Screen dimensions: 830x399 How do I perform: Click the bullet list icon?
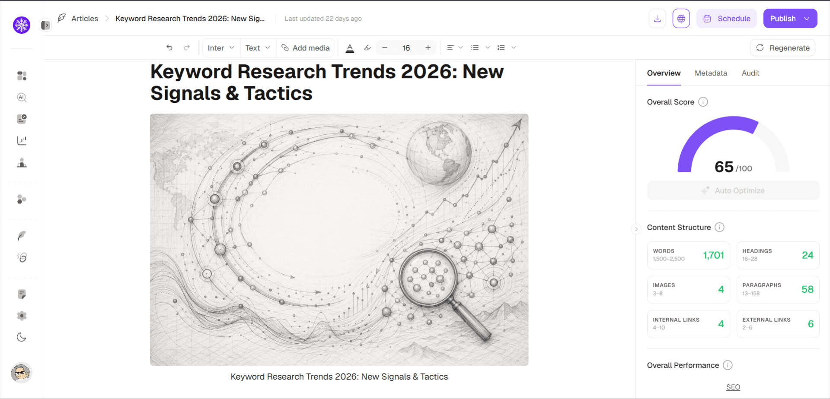click(x=475, y=47)
